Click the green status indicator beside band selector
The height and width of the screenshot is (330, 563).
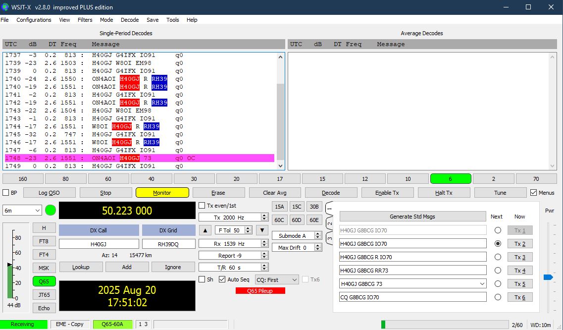tap(51, 210)
